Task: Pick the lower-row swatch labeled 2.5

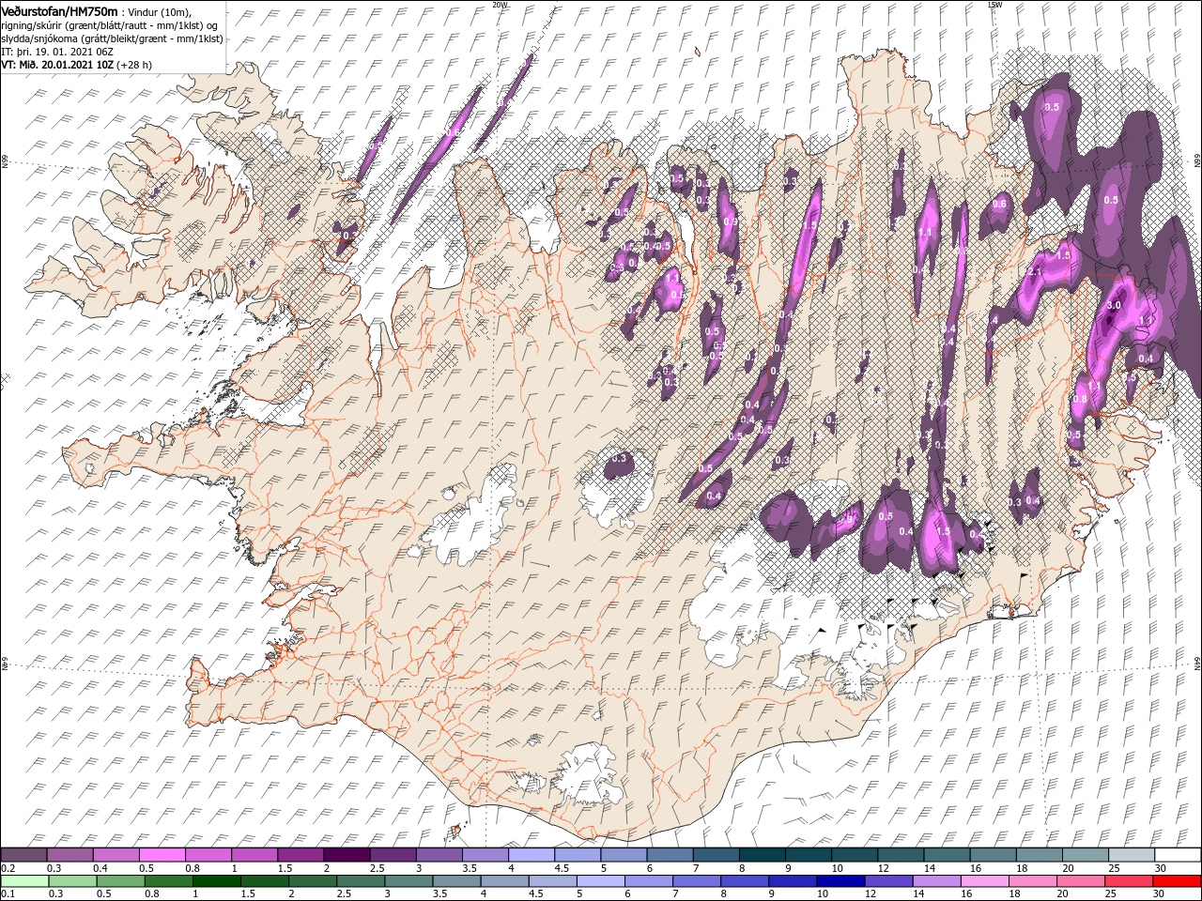Action: point(361,880)
